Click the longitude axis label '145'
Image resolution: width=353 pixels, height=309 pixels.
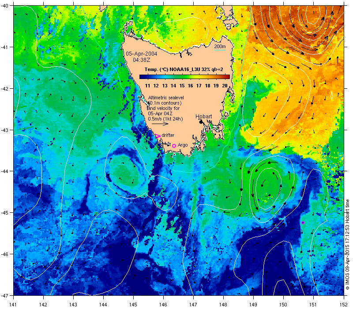(x=133, y=305)
